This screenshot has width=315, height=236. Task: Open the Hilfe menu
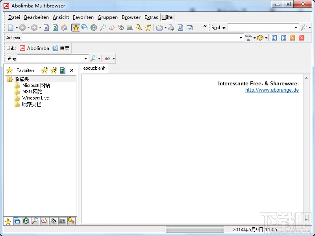click(167, 17)
